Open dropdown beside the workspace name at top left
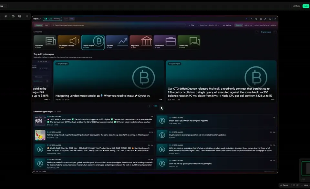Viewport: 310px width, 189px height. [x=5, y=6]
